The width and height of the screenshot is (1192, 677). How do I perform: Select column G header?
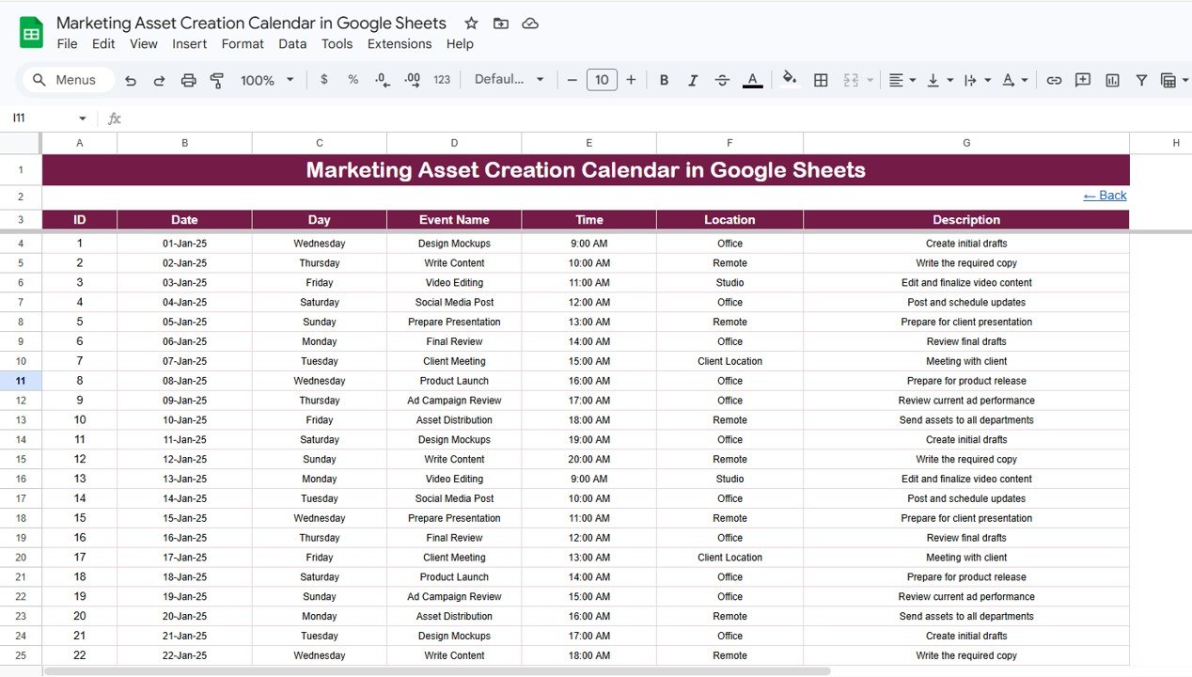point(966,143)
